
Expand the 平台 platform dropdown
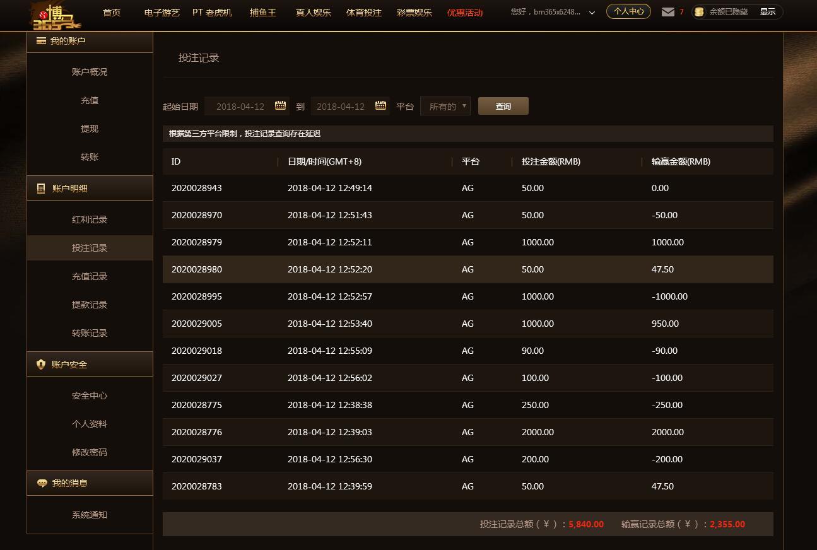coord(445,106)
